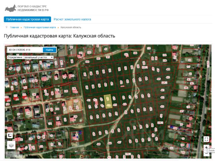
Task: Switch to Расчет земельного налога tab
Action: pos(72,19)
